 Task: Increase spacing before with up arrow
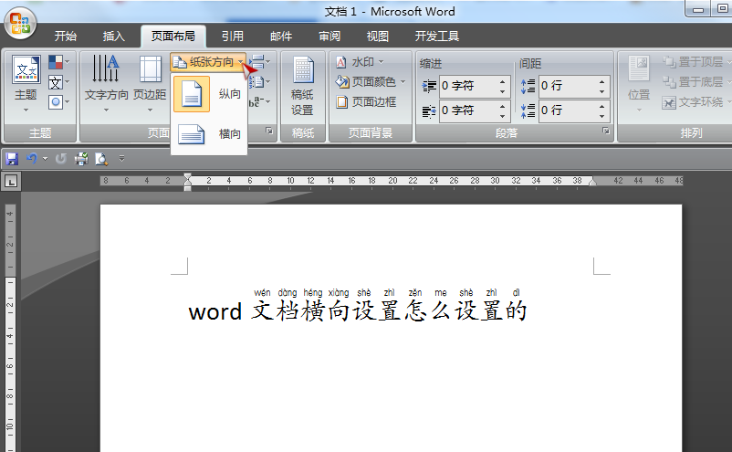602,81
